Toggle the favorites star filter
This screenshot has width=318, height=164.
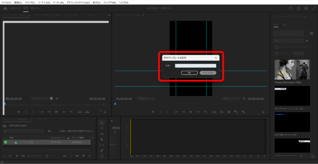tap(307, 41)
